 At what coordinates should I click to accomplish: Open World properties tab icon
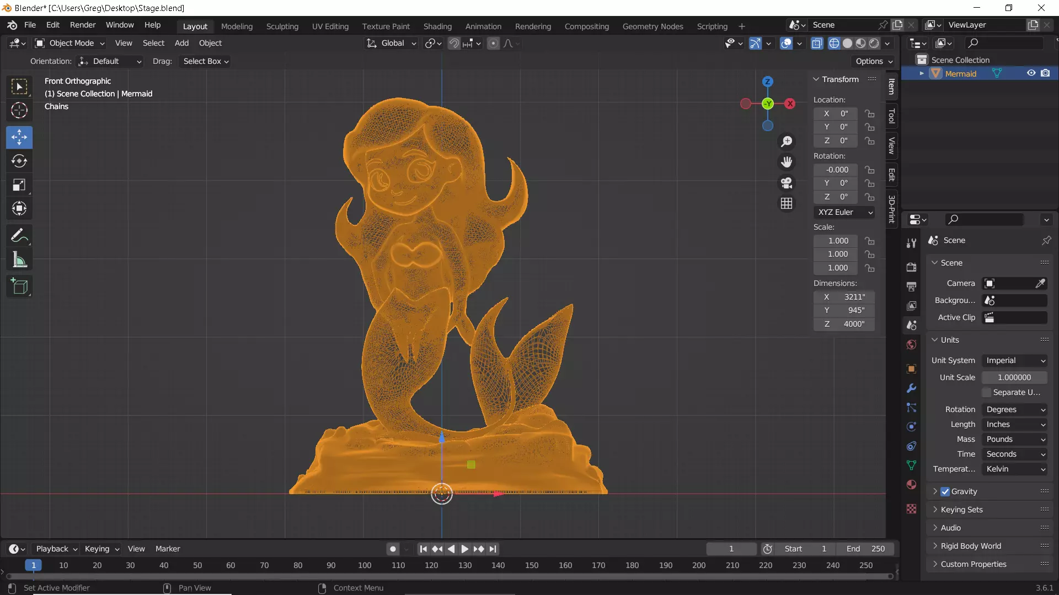click(911, 345)
